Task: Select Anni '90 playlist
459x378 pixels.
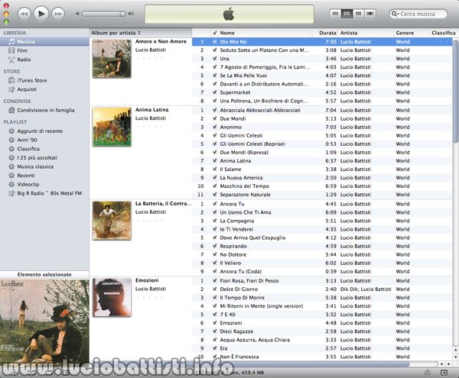Action: pyautogui.click(x=44, y=140)
